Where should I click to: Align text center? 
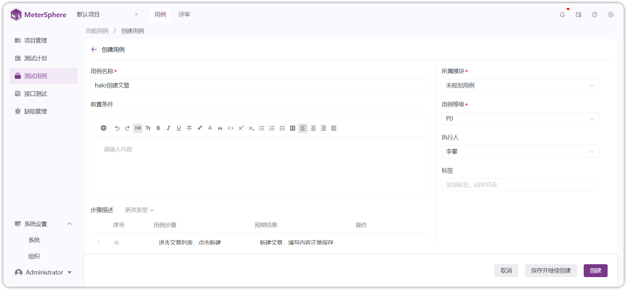[x=313, y=128]
